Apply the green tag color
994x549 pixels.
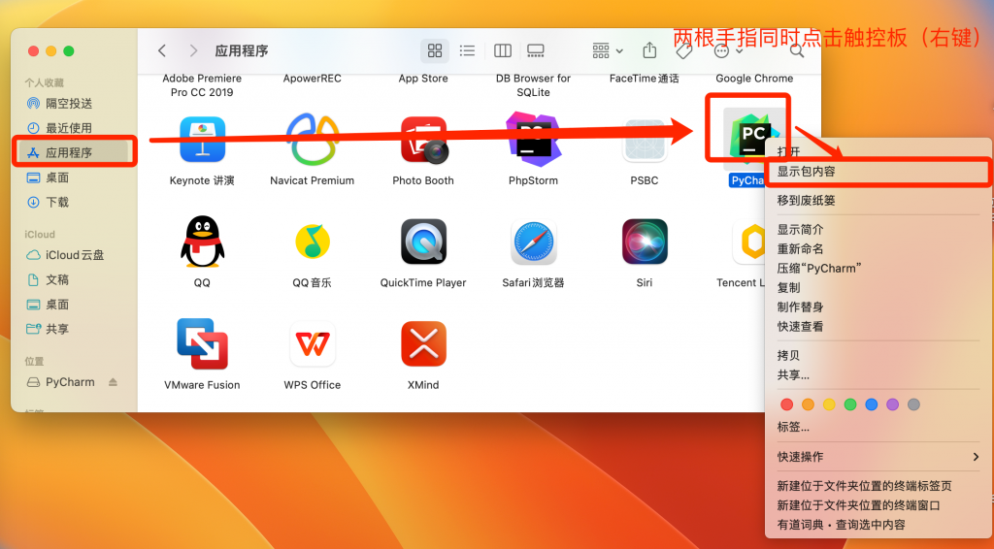click(x=850, y=404)
